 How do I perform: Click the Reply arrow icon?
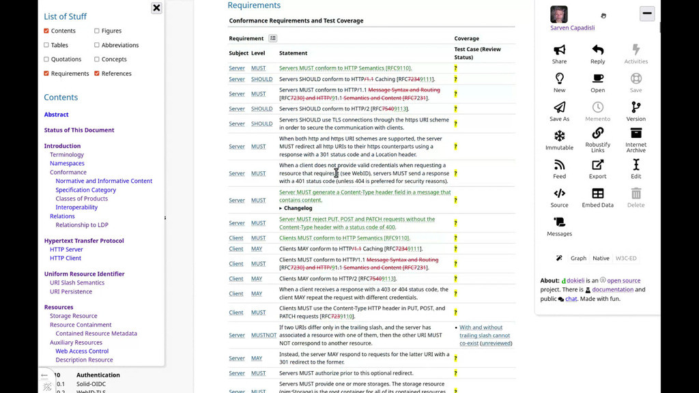(597, 49)
